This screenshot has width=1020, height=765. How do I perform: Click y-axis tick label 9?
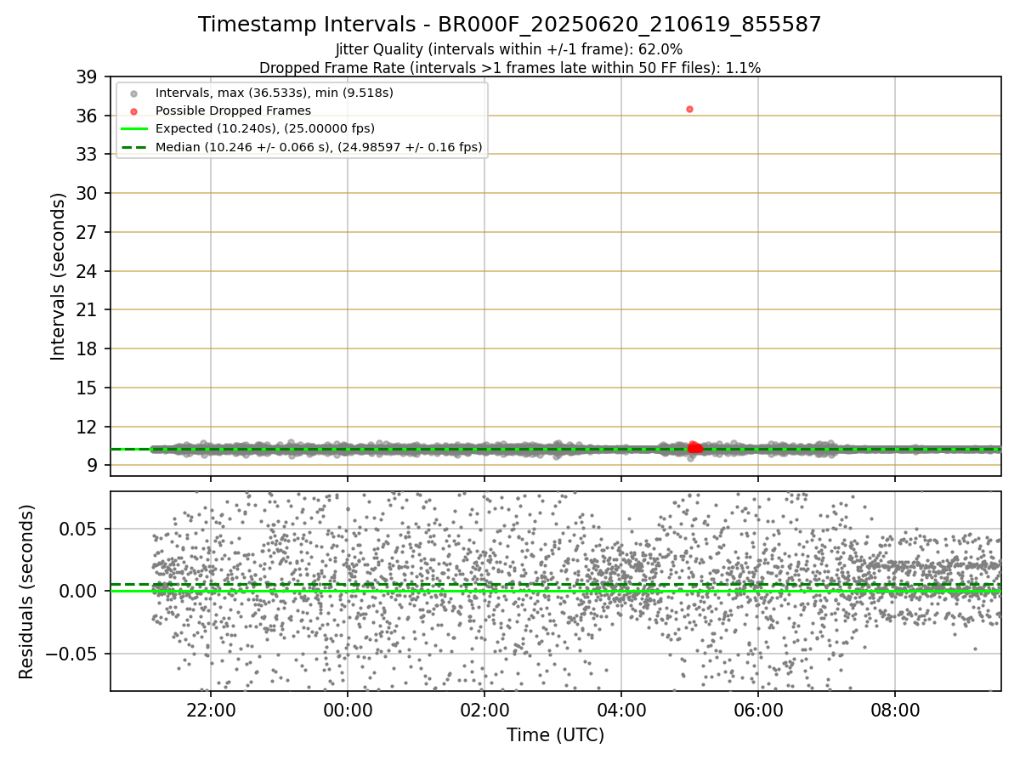(x=92, y=466)
